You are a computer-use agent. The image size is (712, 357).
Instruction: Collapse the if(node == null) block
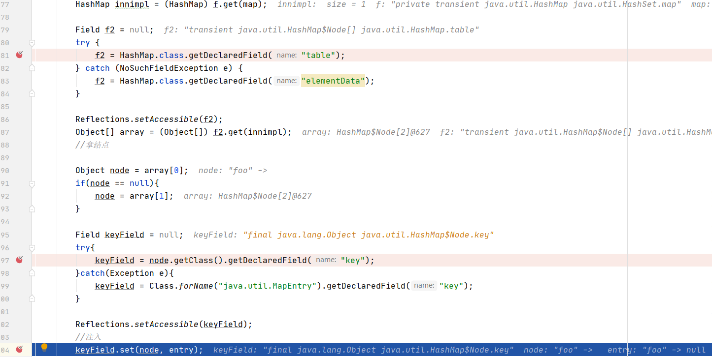click(x=32, y=183)
